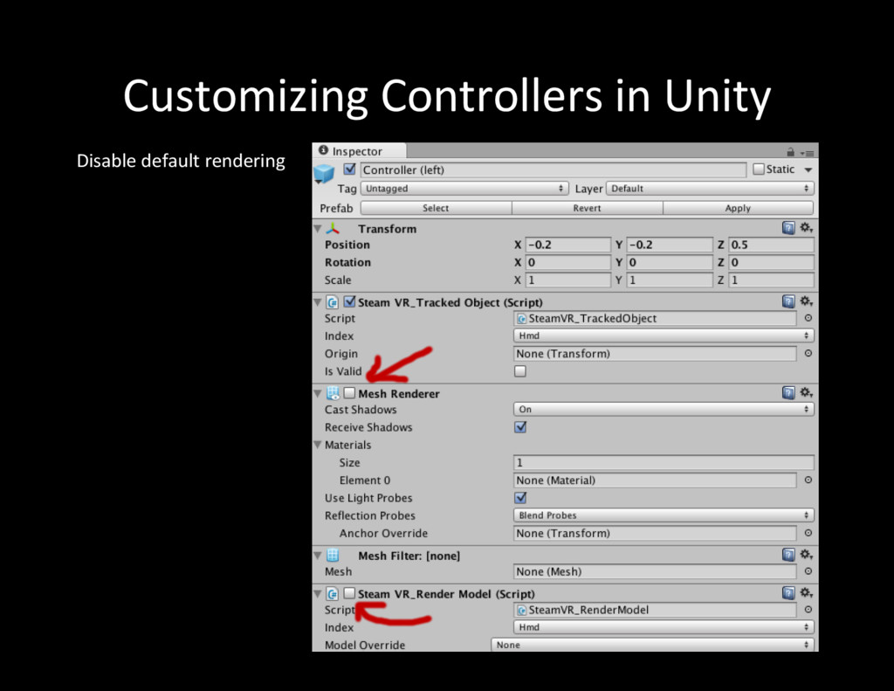Click the Materials Size field
This screenshot has width=894, height=691.
[x=664, y=463]
